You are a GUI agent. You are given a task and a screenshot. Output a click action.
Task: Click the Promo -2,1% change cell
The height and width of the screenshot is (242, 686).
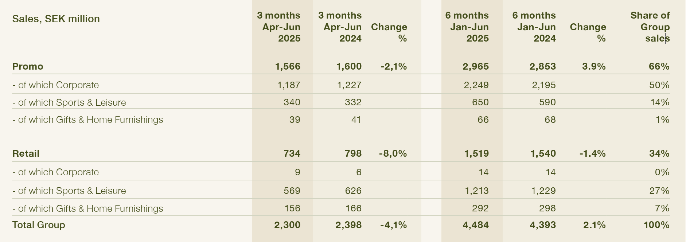click(394, 66)
